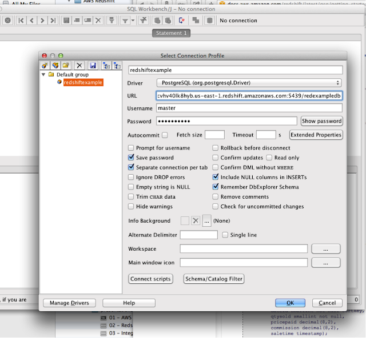Click the stop/cancel statement toolbar icon
This screenshot has width=366, height=338.
click(7, 21)
